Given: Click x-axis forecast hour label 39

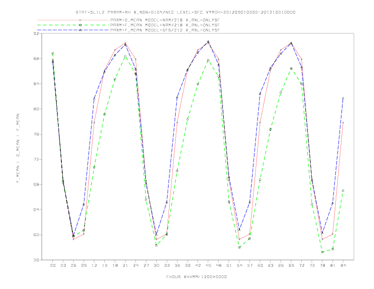Looking at the screenshot, I should [x=188, y=265].
